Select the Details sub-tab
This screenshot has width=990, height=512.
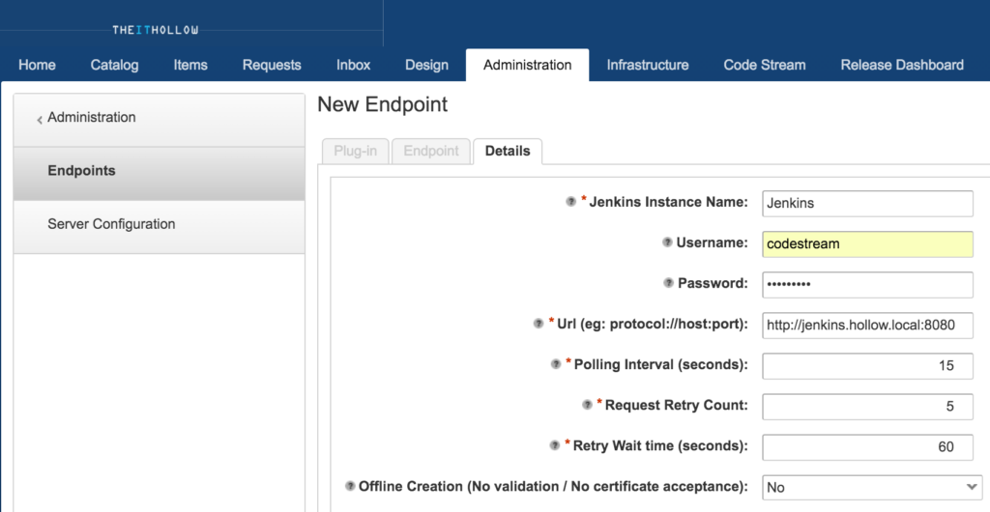[508, 151]
